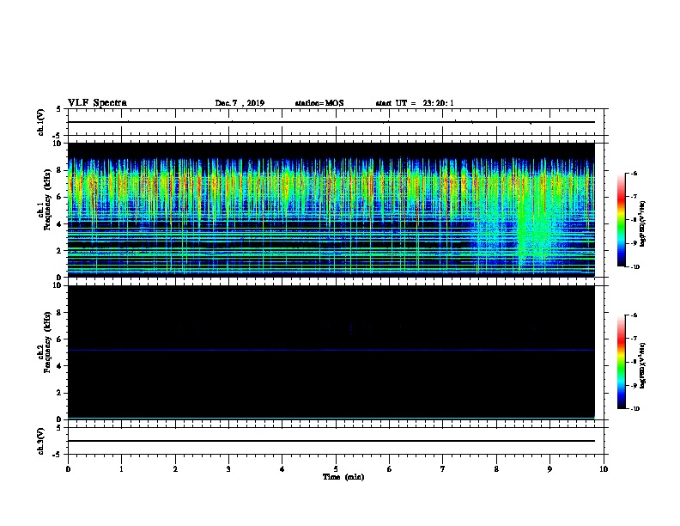680x526 pixels.
Task: Click the "-6" label on ch.1 colorbar
Action: tap(634, 173)
